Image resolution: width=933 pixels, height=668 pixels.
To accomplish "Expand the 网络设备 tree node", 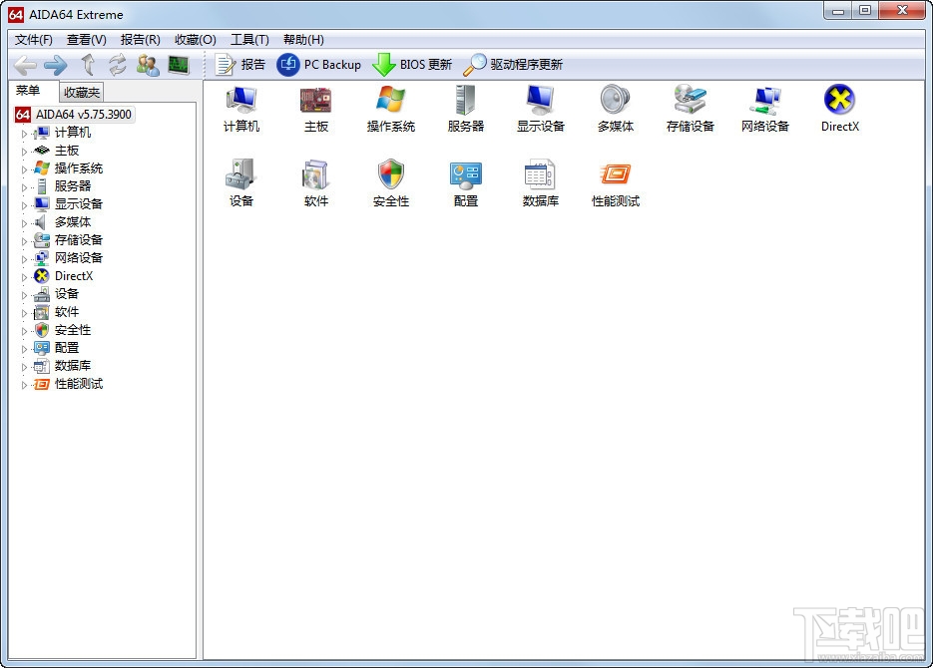I will [24, 259].
